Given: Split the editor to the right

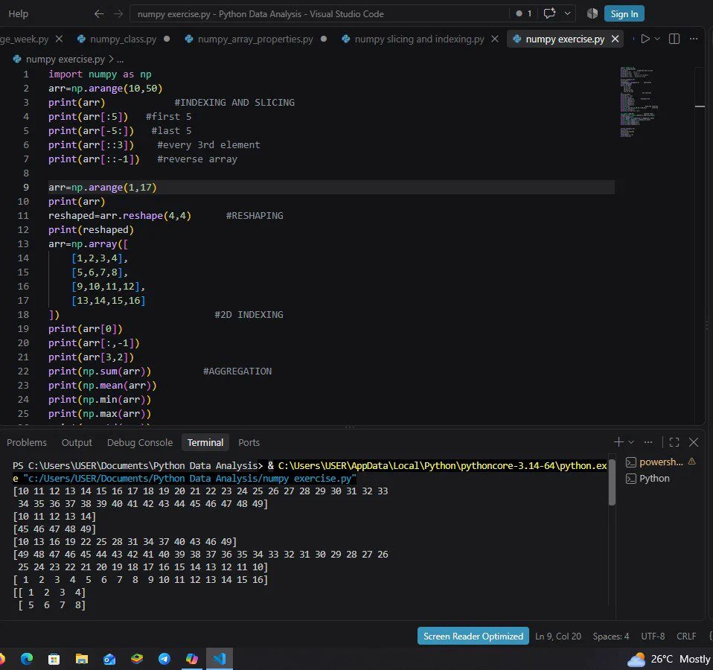Looking at the screenshot, I should coord(674,39).
